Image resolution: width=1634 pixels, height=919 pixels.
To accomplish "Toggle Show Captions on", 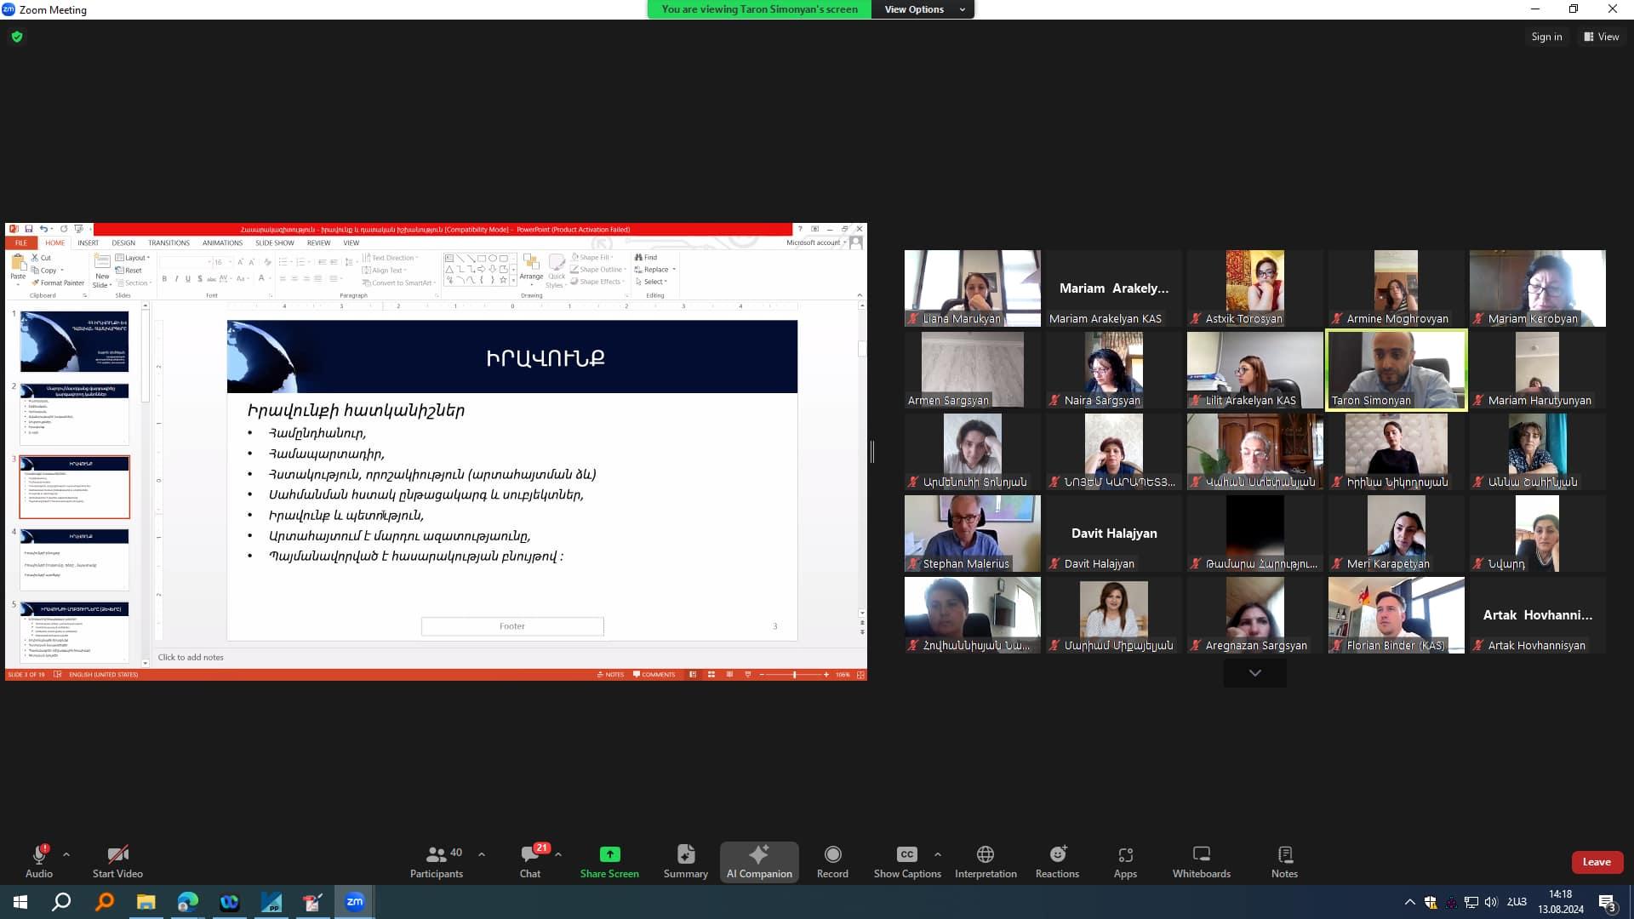I will tap(906, 861).
